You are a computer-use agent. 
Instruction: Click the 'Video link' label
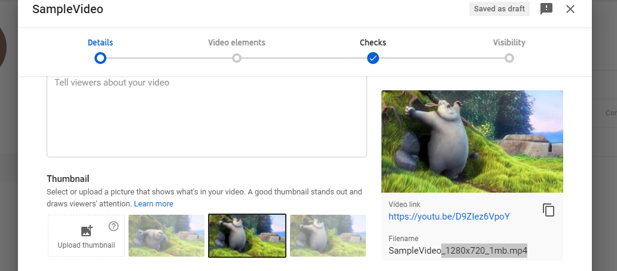404,205
